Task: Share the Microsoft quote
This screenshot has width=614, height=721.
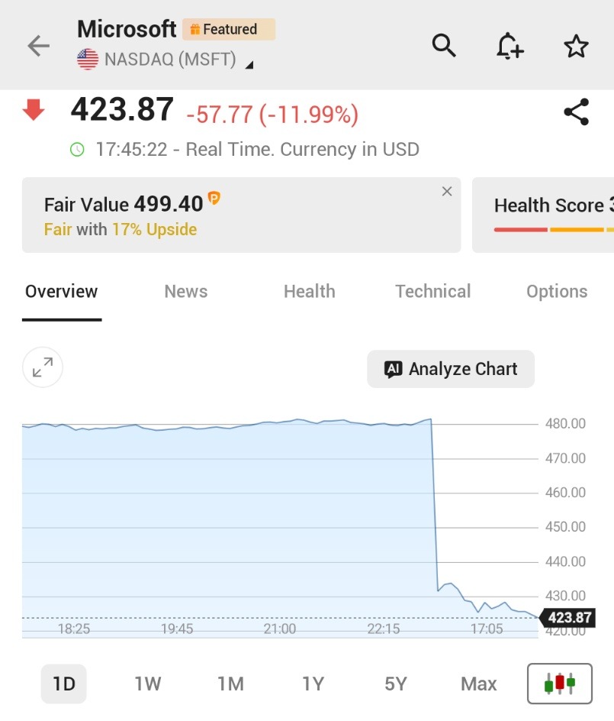Action: [x=576, y=112]
